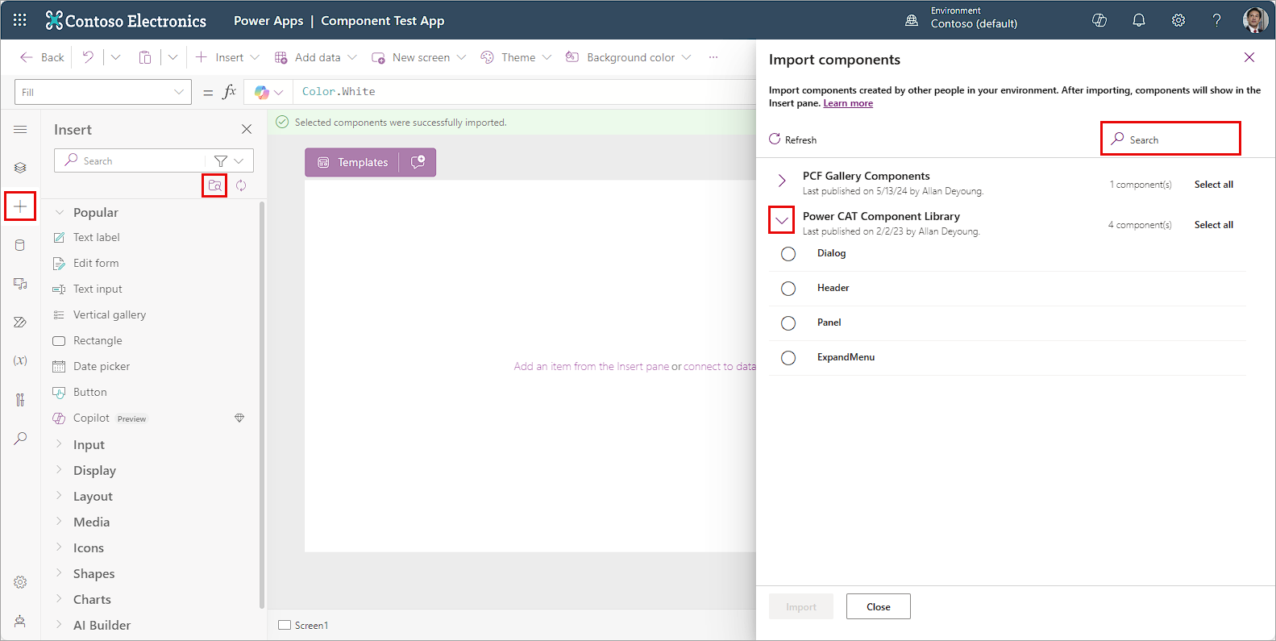Open the Copilot formula assistant icon
Screen dimensions: 1276x641
pos(261,92)
